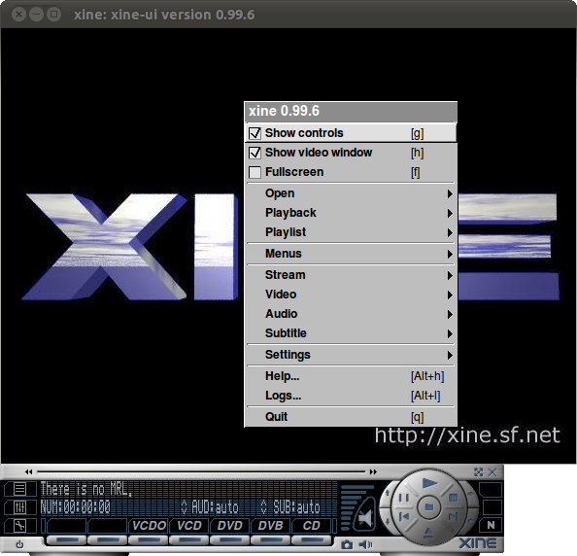577x556 pixels.
Task: Toggle fullscreen icon on the control panel
Action: coord(478,472)
